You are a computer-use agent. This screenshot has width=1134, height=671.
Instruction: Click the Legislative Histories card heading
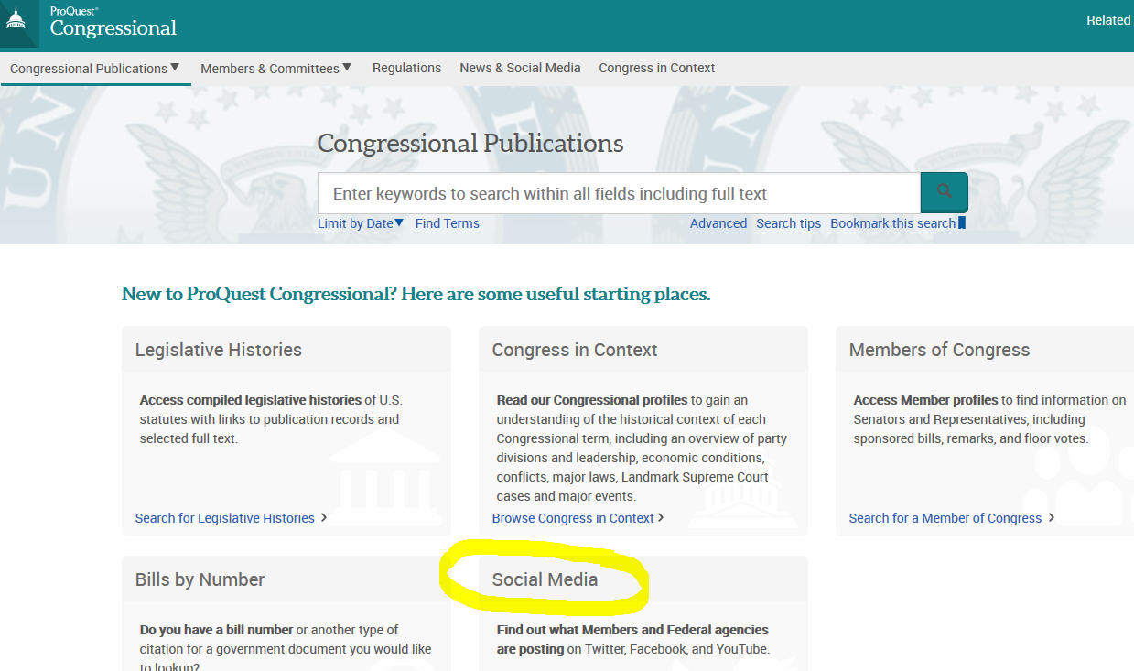[219, 350]
